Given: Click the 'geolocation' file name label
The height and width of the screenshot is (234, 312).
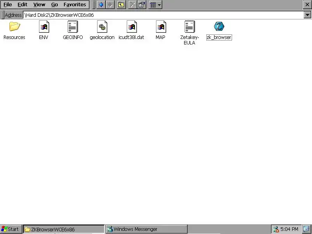Looking at the screenshot, I should pos(102,37).
